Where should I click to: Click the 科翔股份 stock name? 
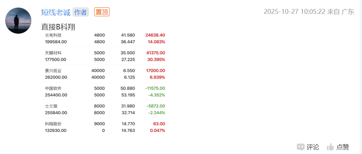coord(53,124)
